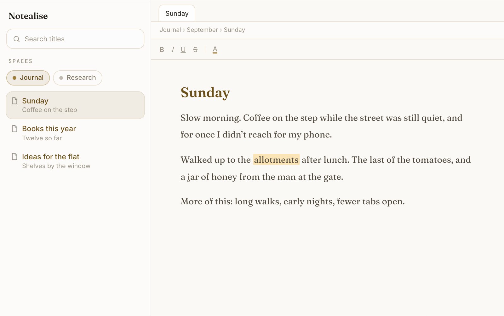Open the Books this year note
Image resolution: width=504 pixels, height=316 pixels.
click(75, 133)
